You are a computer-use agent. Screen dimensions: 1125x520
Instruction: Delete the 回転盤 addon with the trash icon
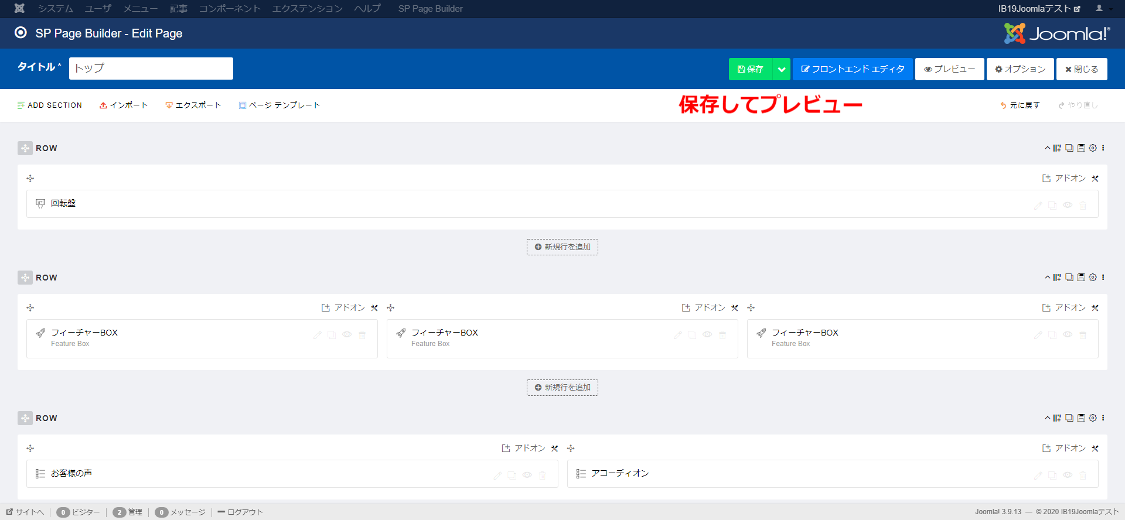[1083, 206]
